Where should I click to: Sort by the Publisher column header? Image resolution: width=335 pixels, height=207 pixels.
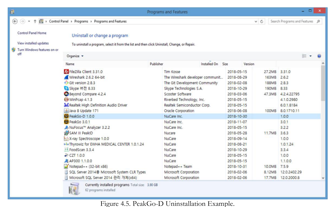coord(156,64)
